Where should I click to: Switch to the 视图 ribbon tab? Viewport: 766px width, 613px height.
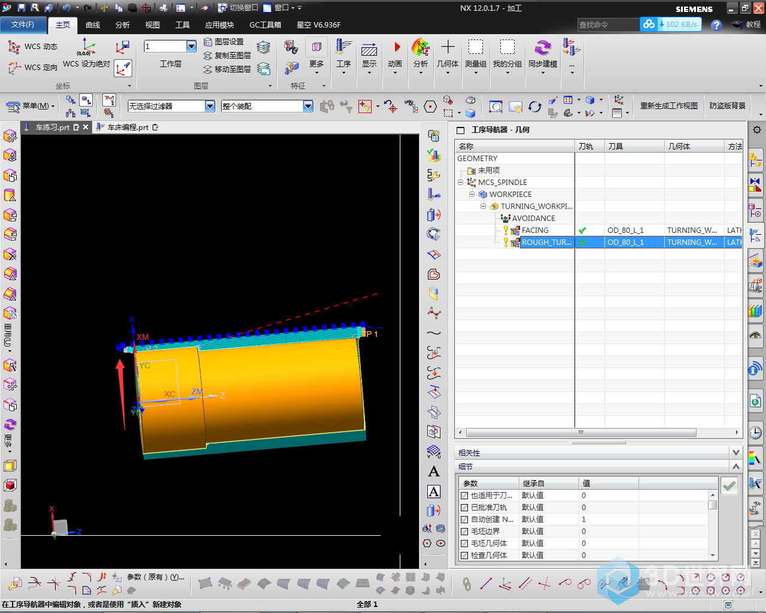click(x=153, y=25)
